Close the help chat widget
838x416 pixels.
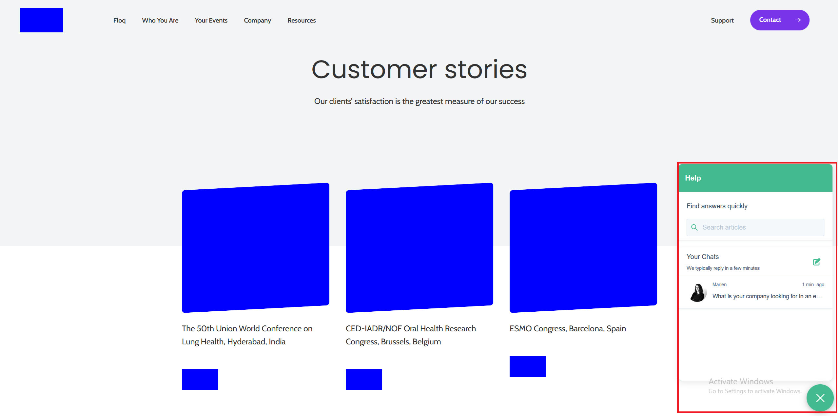(820, 398)
